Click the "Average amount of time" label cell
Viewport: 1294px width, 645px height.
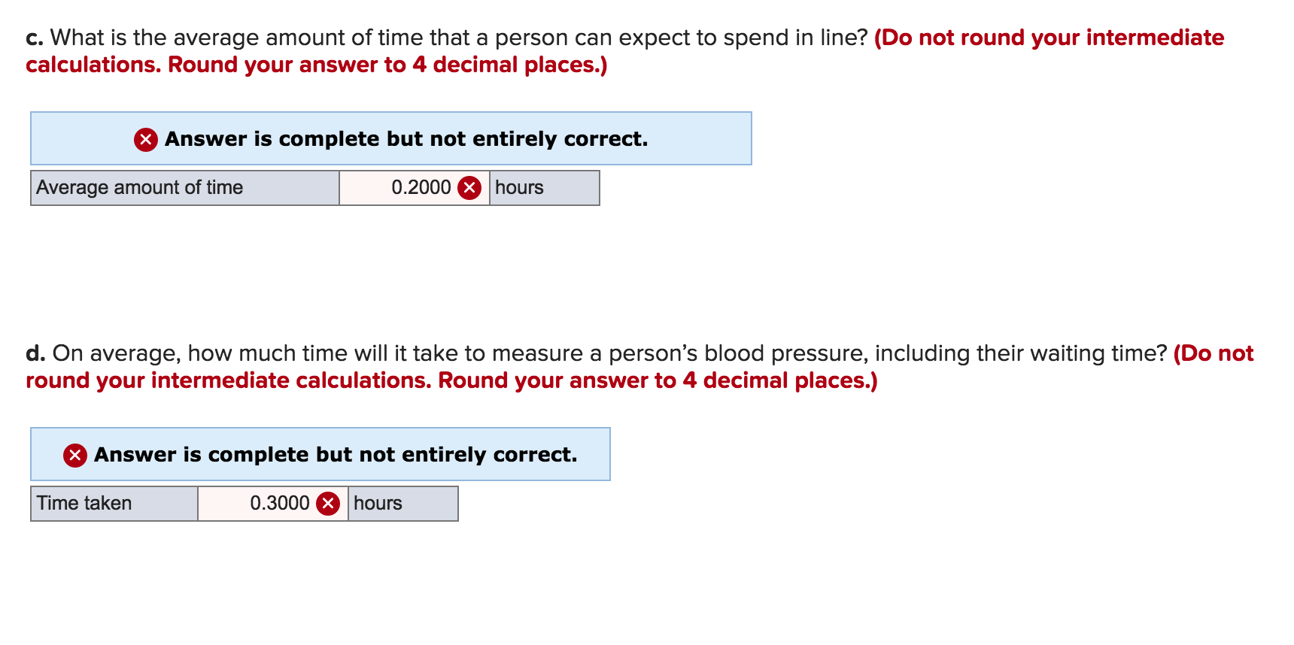(x=184, y=188)
